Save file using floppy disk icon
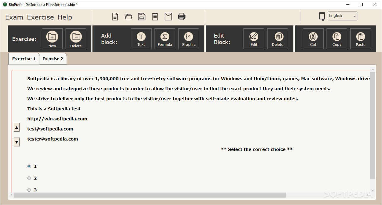Screen dimensions: 382x205 click(142, 17)
